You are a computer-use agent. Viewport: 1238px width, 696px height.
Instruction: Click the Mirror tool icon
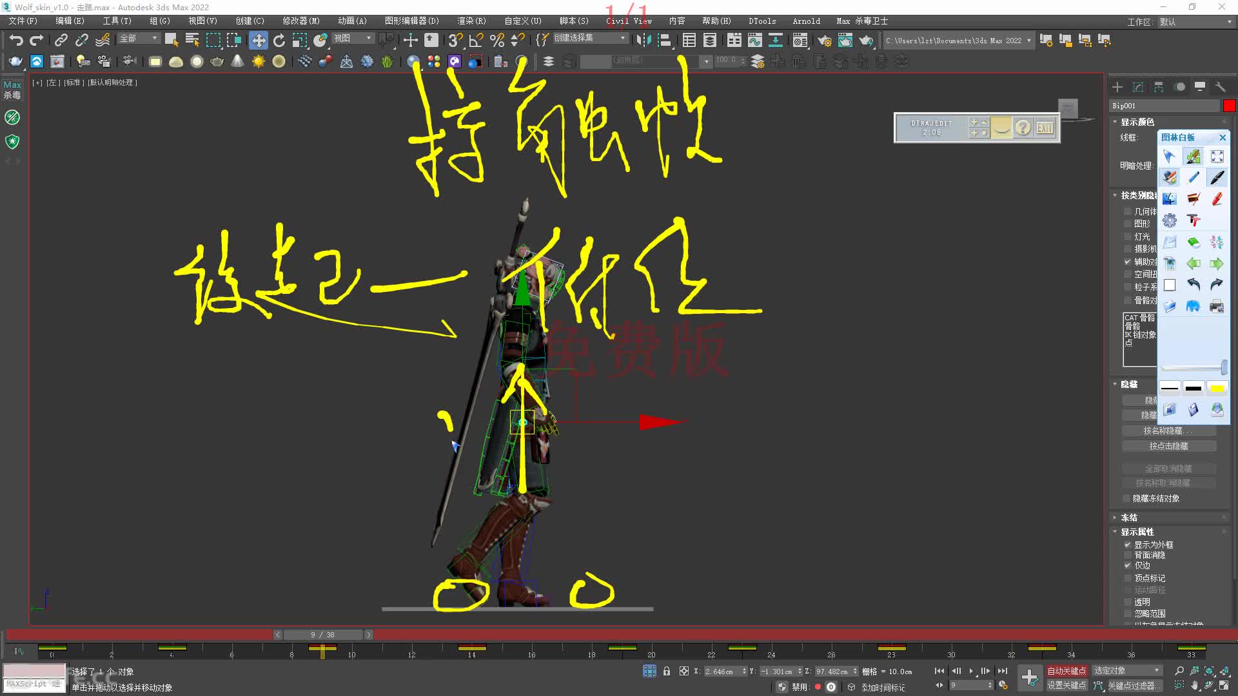click(x=644, y=40)
